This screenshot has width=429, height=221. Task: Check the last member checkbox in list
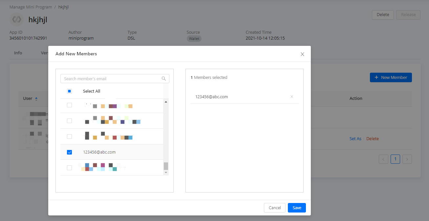(x=69, y=168)
